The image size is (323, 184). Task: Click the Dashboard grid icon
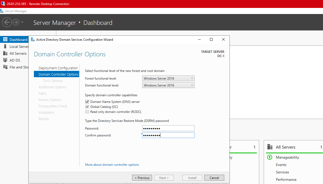5,40
